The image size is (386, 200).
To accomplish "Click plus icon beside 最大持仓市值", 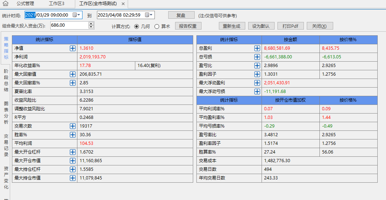I will [73, 178].
